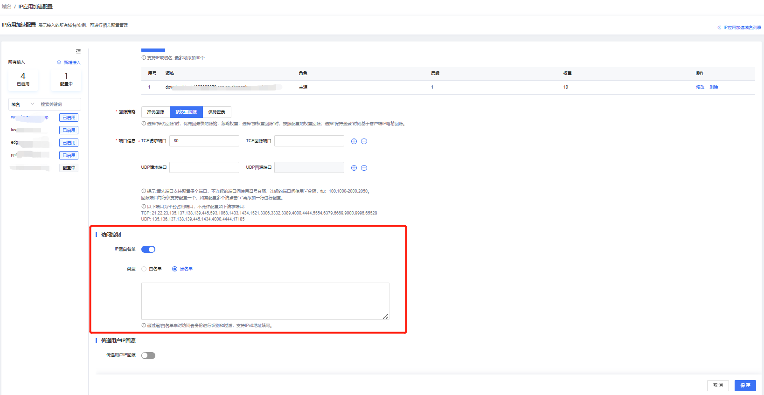This screenshot has height=395, width=764.
Task: Click info icon before 以下端口为平台占用端口
Action: pyautogui.click(x=144, y=207)
